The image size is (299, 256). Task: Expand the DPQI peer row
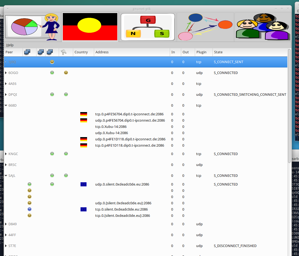6,95
